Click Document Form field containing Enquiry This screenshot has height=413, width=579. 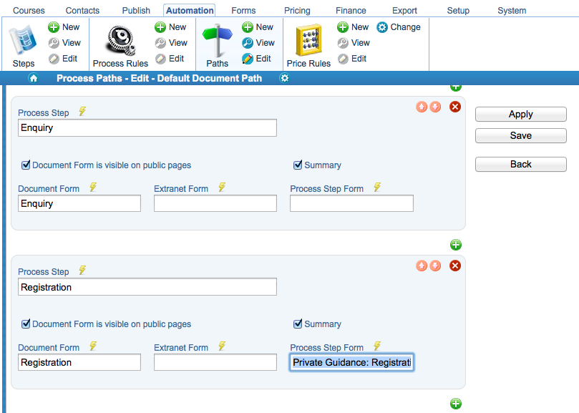[79, 203]
